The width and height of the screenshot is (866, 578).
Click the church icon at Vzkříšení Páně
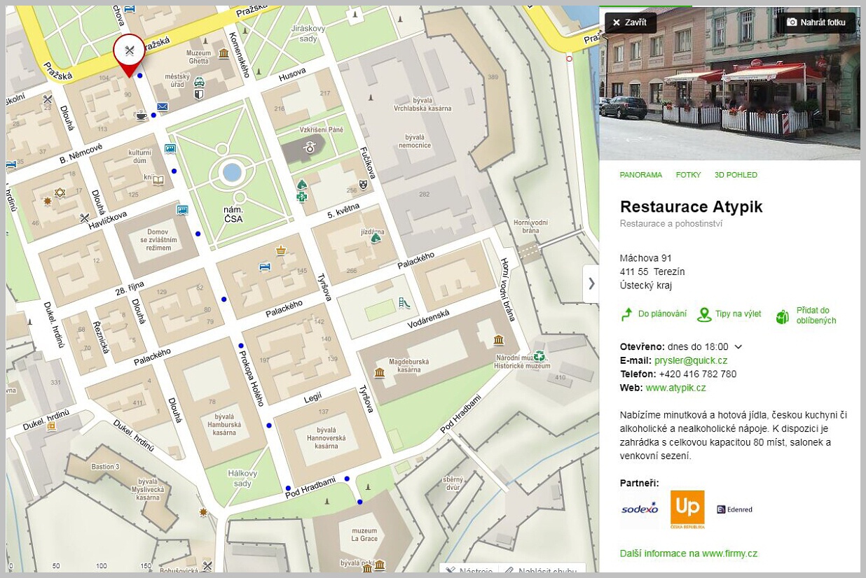[x=309, y=147]
